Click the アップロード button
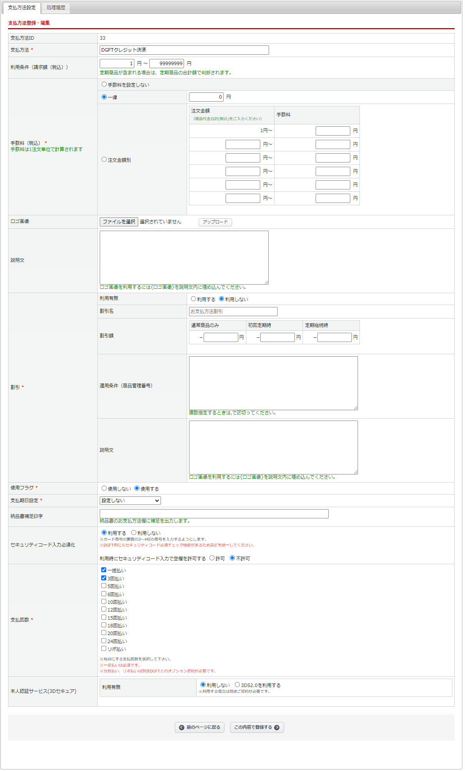 [x=215, y=222]
